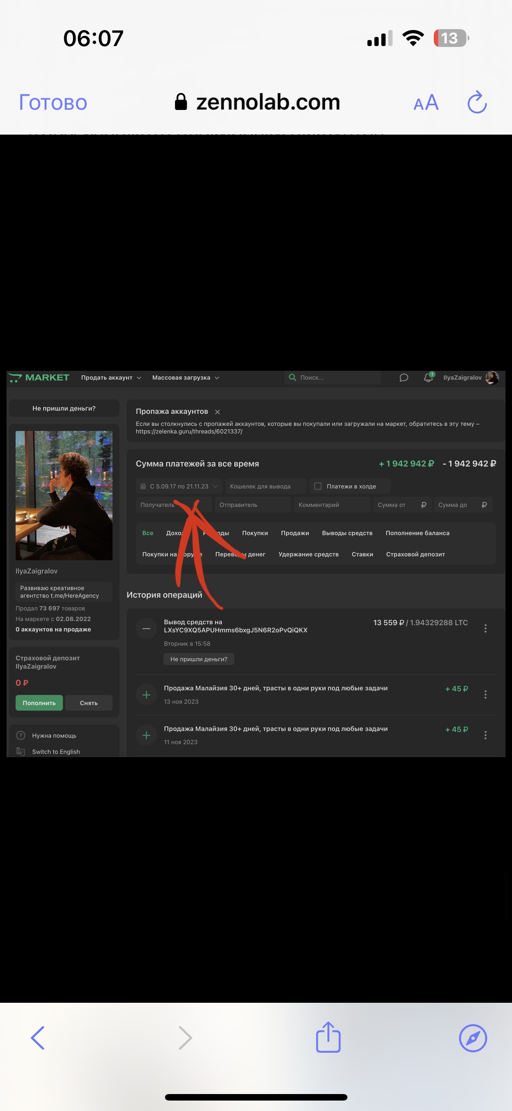The width and height of the screenshot is (512, 1111).
Task: Go back with the left arrow
Action: coord(38,1038)
